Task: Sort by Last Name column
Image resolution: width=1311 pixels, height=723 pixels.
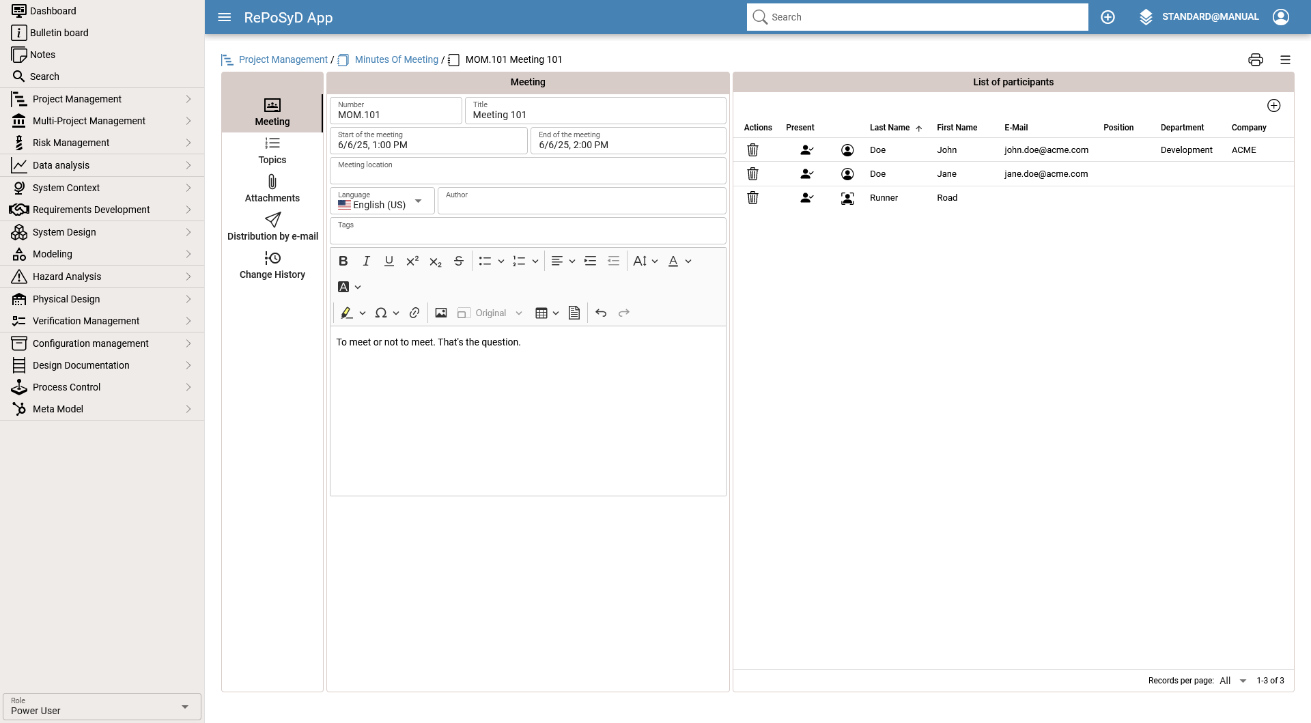Action: point(890,128)
